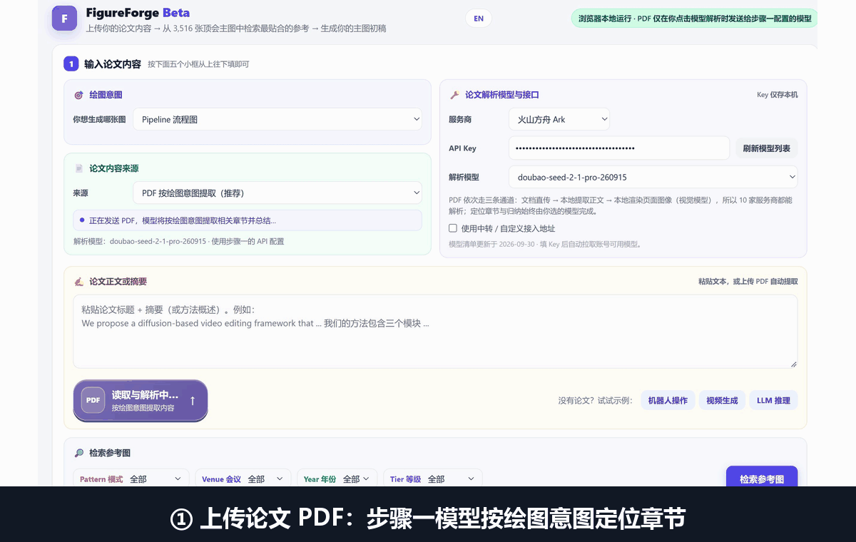Click the FigureForge F logo icon
This screenshot has height=542, width=856.
coord(64,19)
